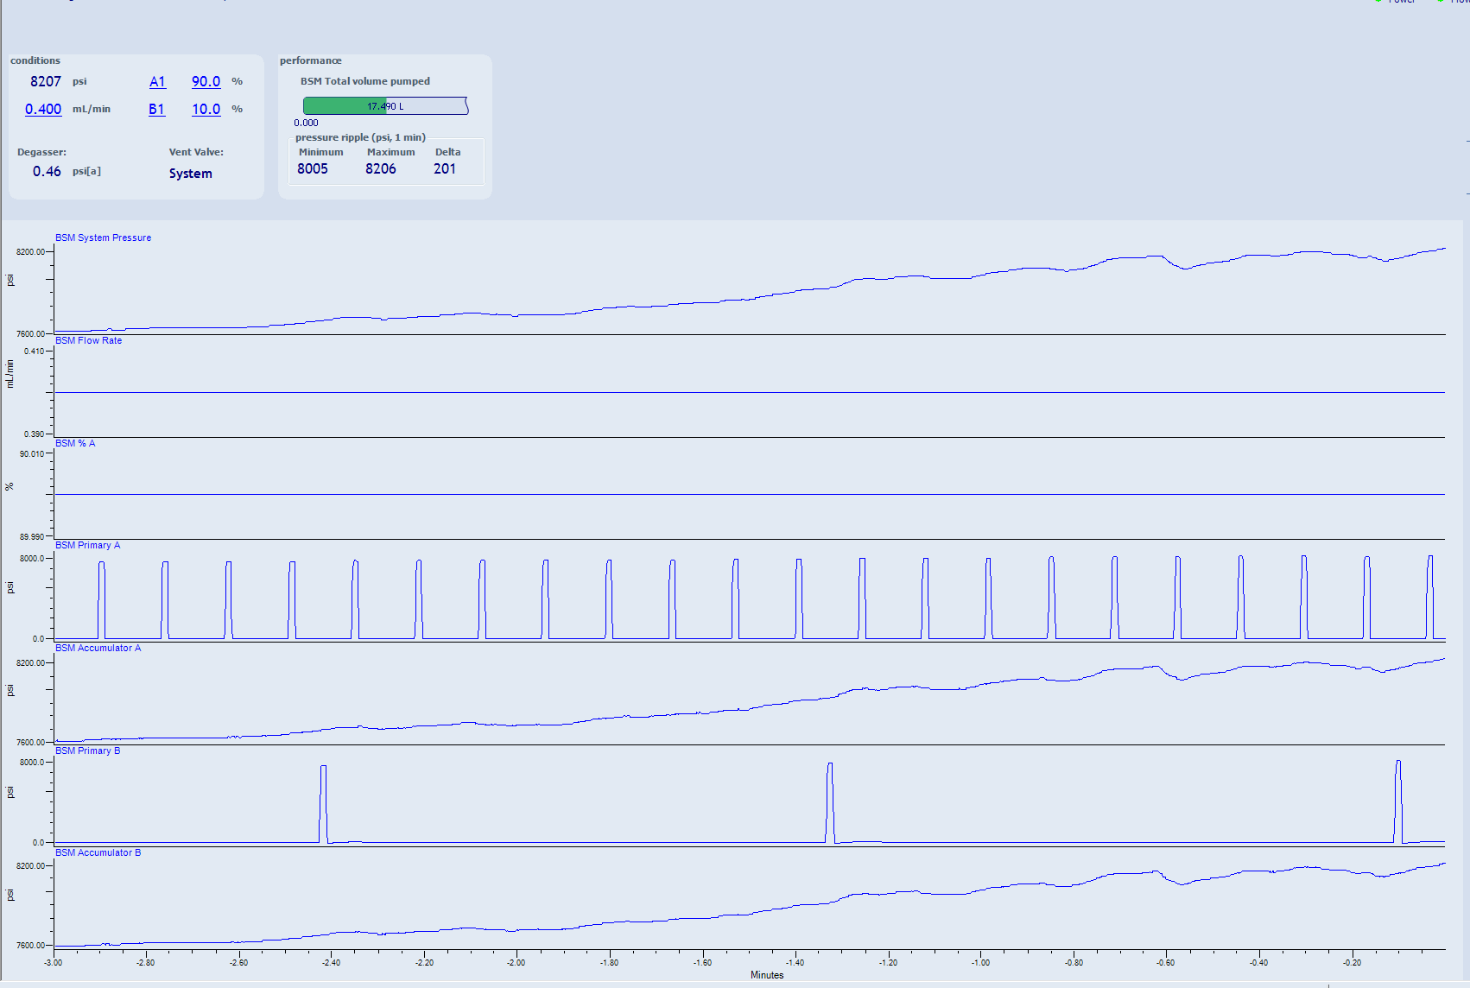Viewport: 1470px width, 988px height.
Task: Open the A1 solvent link
Action: (x=157, y=81)
